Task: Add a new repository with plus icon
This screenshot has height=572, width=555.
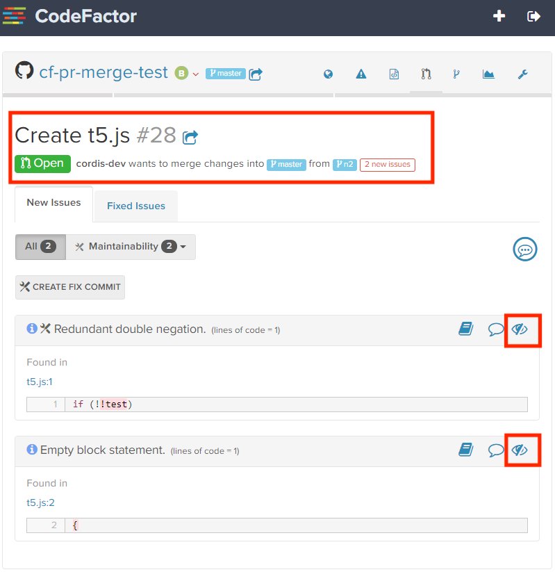Action: 499,16
